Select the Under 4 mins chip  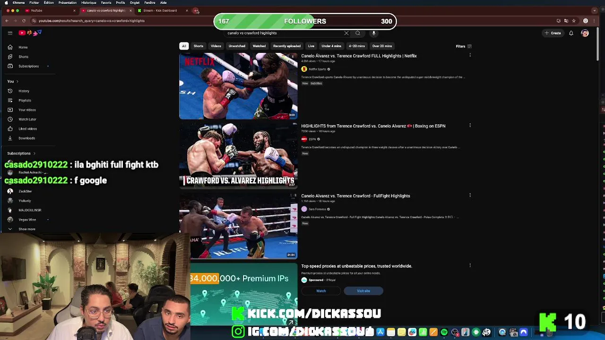click(331, 46)
